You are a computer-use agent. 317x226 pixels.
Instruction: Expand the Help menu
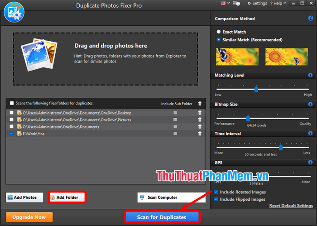(x=278, y=3)
